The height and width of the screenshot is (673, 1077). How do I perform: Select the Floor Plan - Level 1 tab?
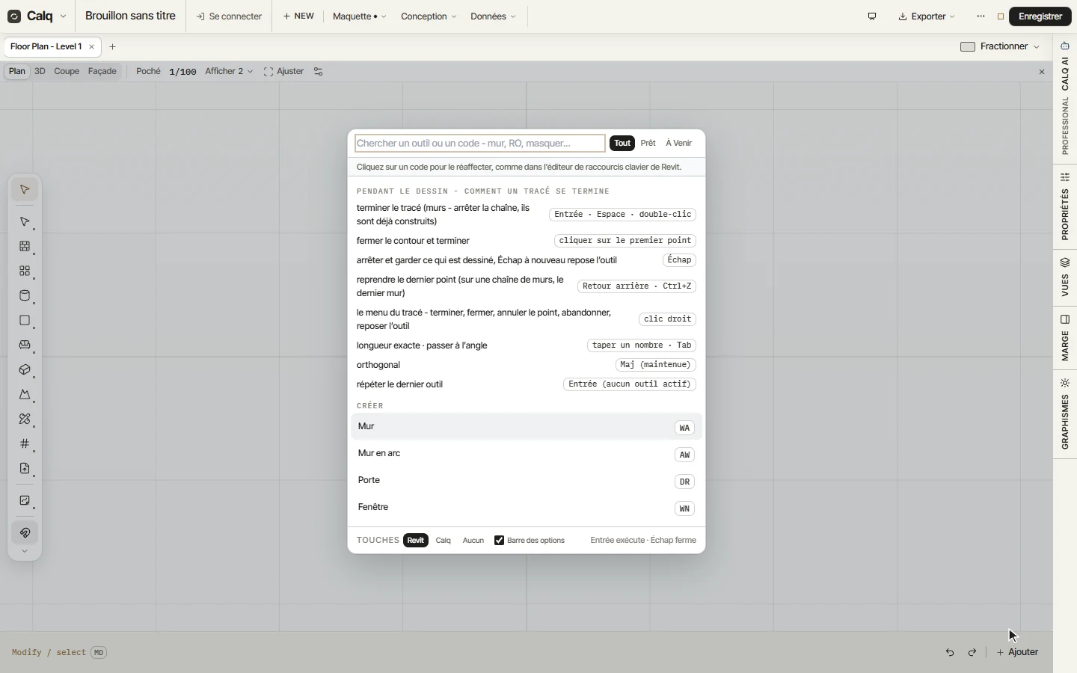click(46, 47)
